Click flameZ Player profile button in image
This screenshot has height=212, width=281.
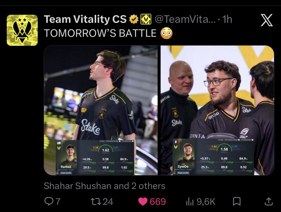[x=66, y=173]
